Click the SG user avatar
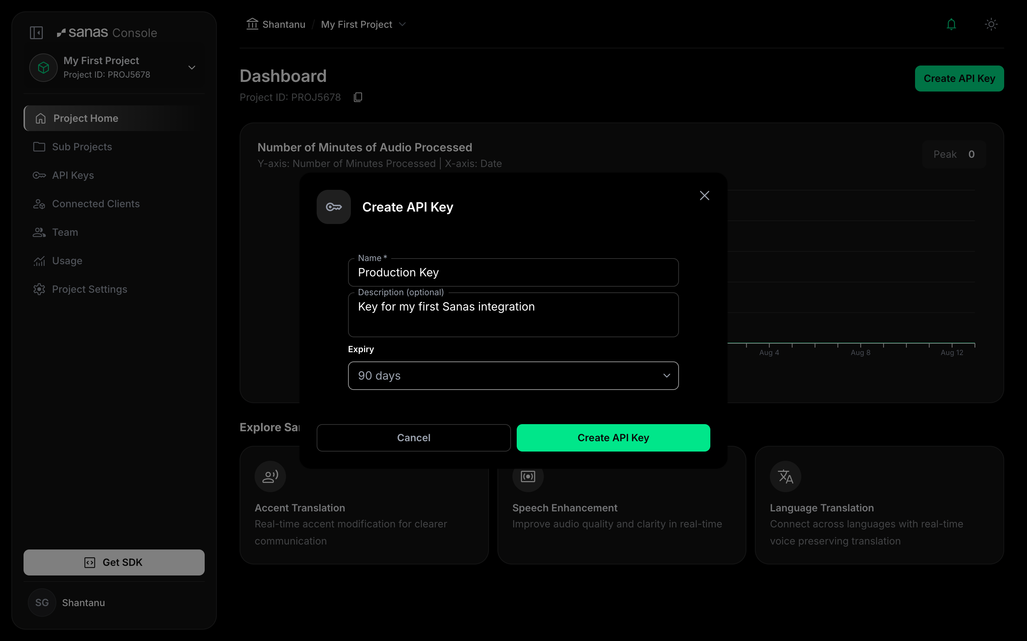The height and width of the screenshot is (641, 1027). pos(42,603)
